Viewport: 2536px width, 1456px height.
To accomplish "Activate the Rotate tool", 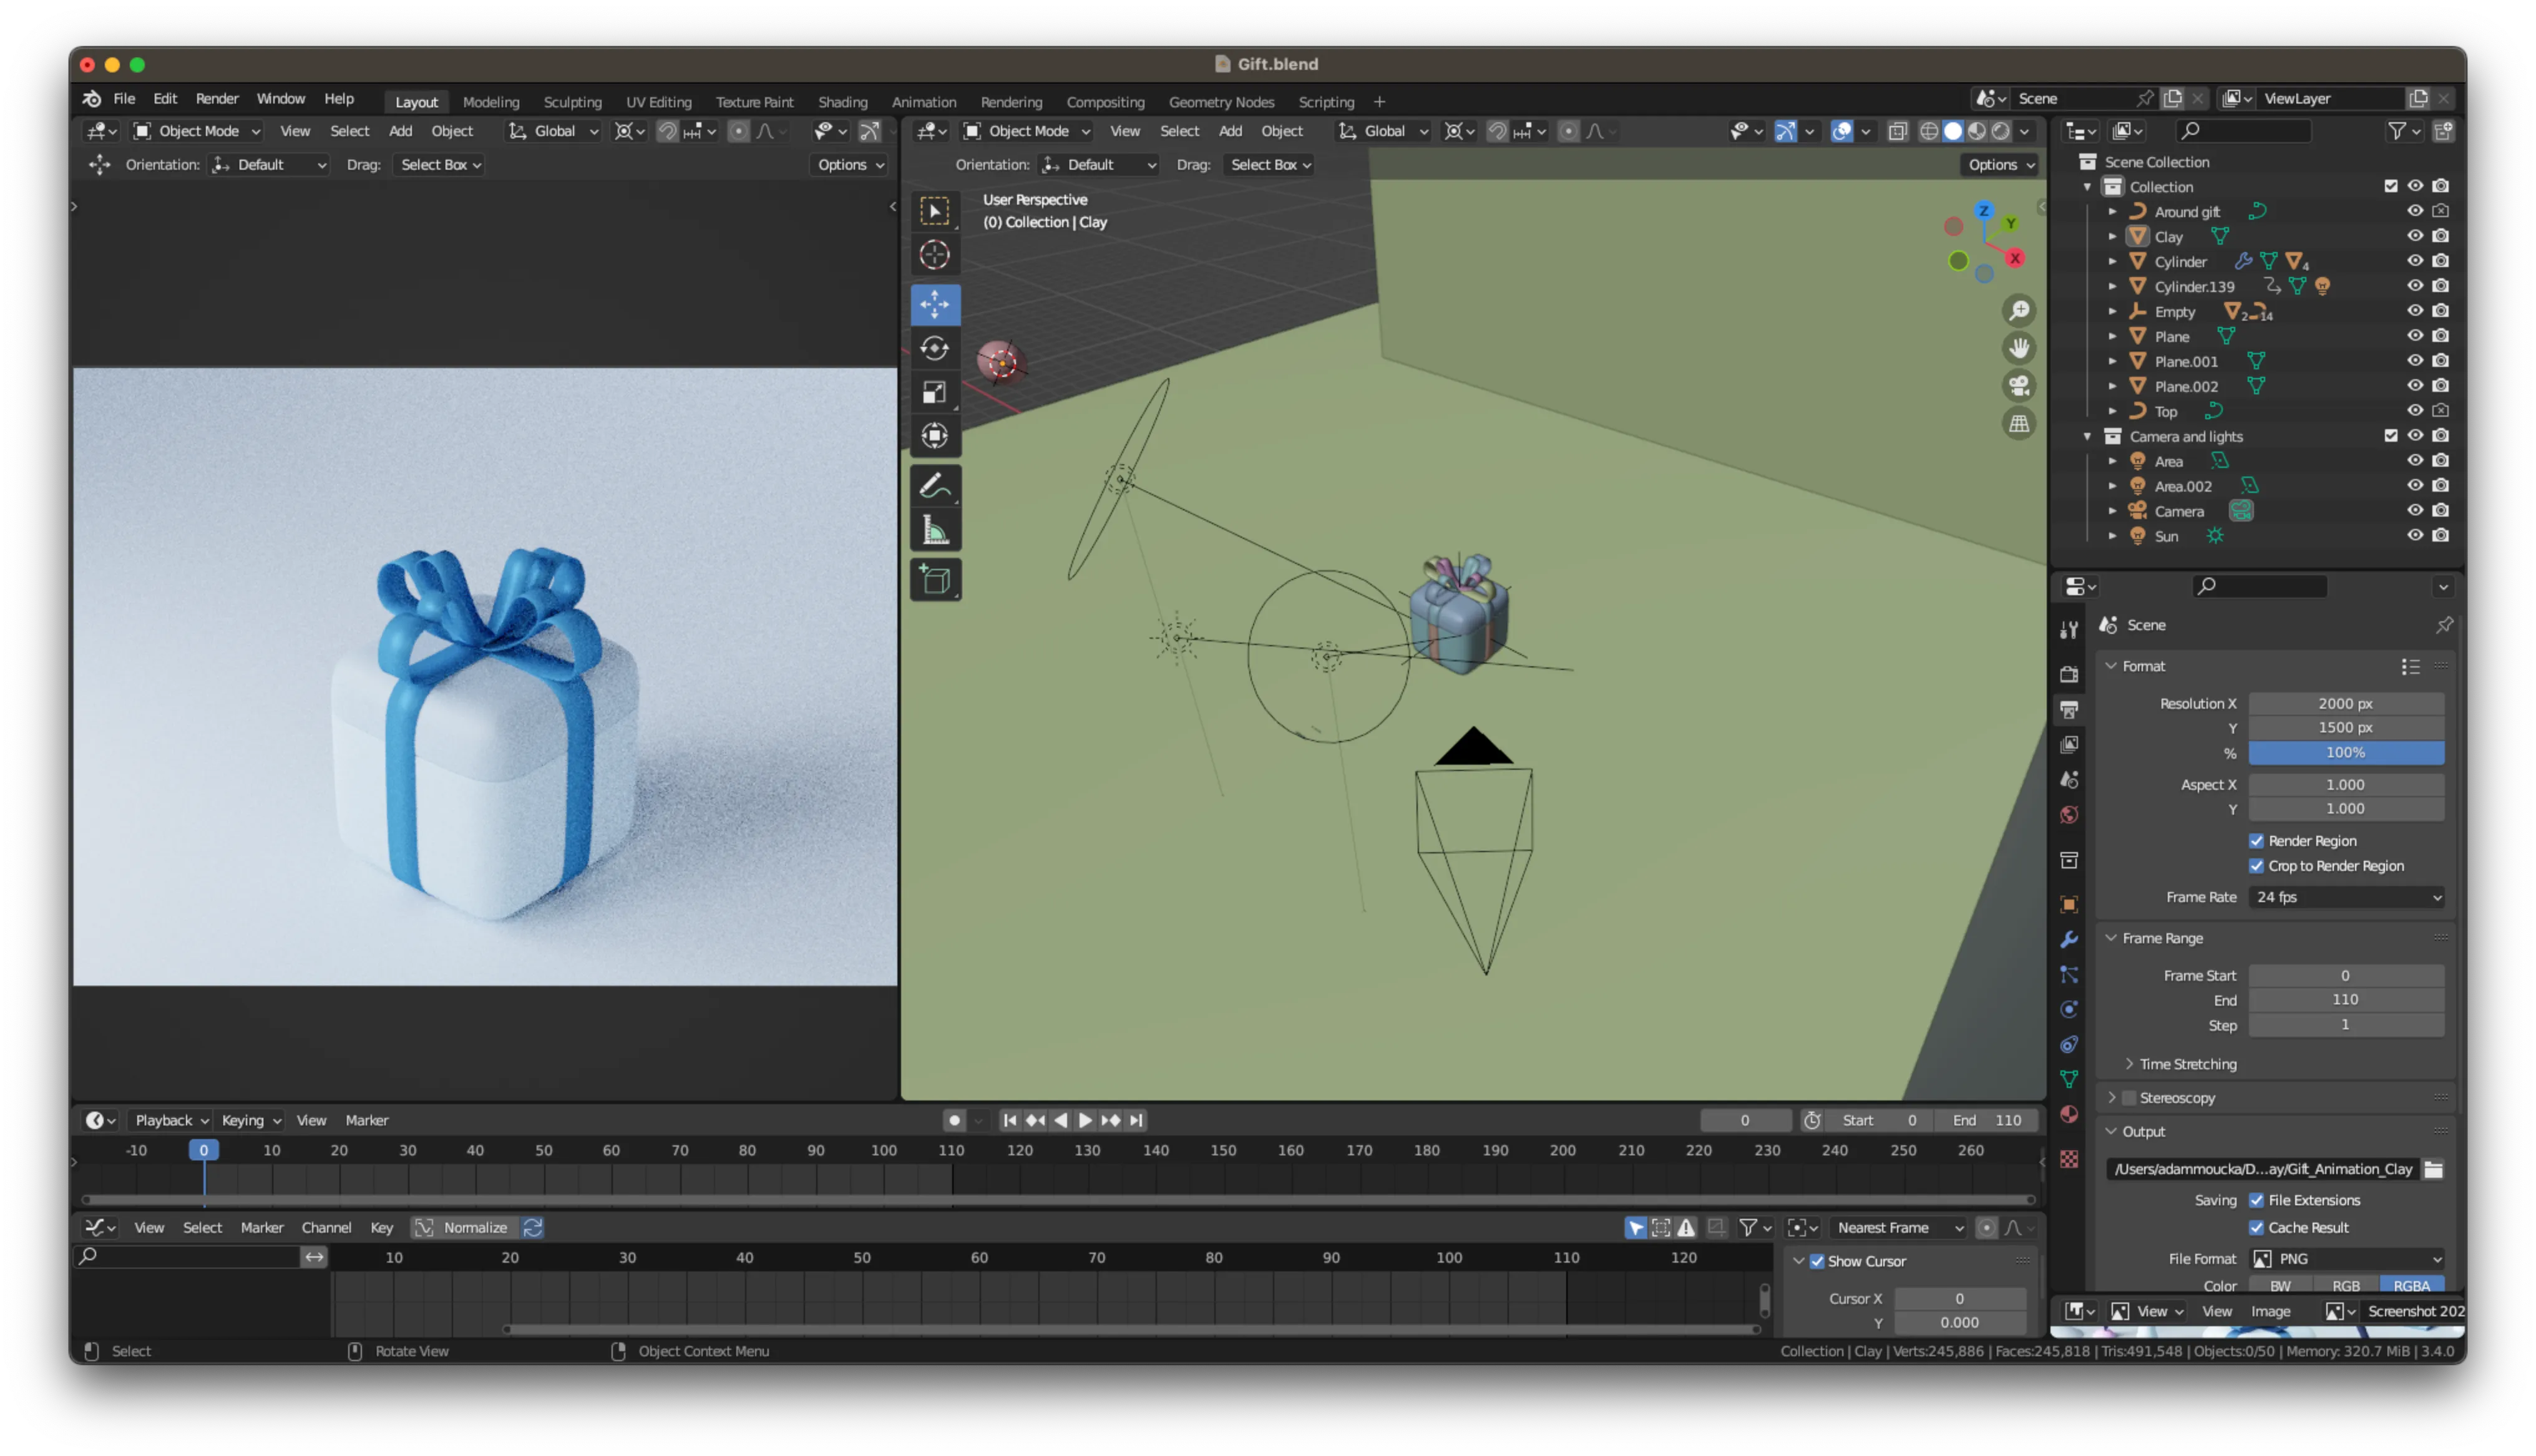I will pyautogui.click(x=935, y=348).
